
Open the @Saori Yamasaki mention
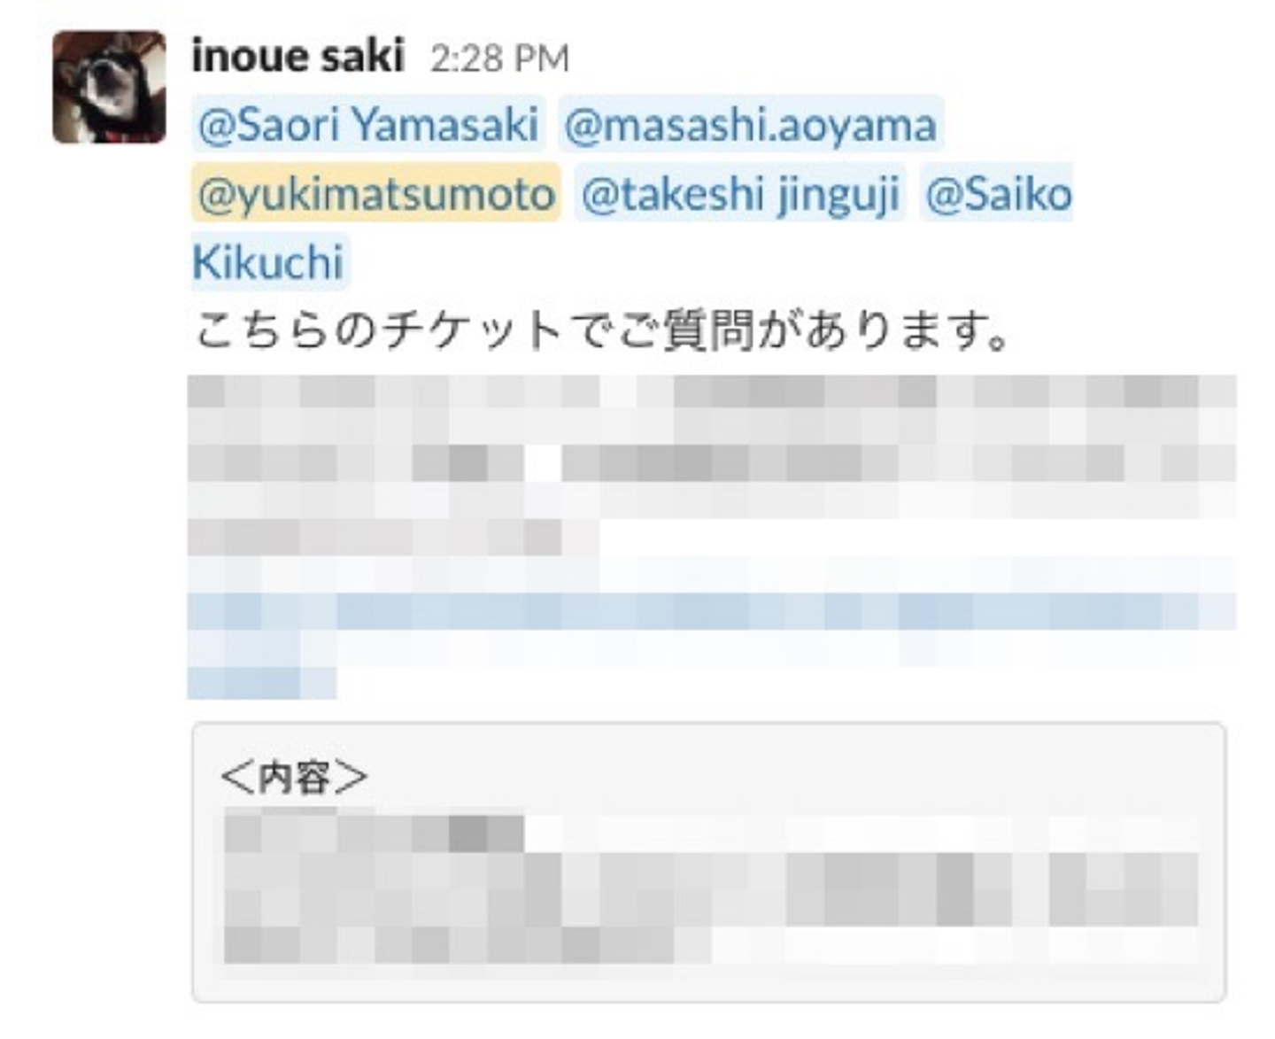click(x=367, y=124)
